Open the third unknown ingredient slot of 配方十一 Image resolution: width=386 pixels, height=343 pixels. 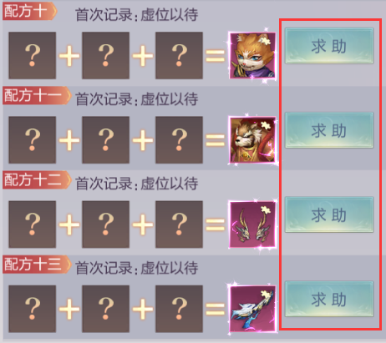point(179,139)
